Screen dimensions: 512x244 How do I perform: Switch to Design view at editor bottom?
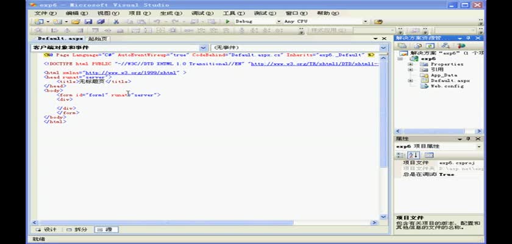[46, 229]
